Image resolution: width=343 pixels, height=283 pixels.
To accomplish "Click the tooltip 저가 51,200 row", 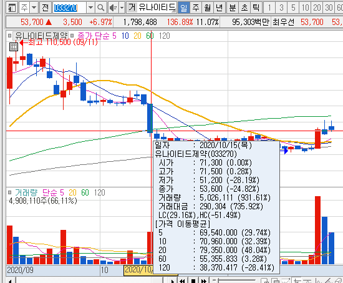I will 209,180.
